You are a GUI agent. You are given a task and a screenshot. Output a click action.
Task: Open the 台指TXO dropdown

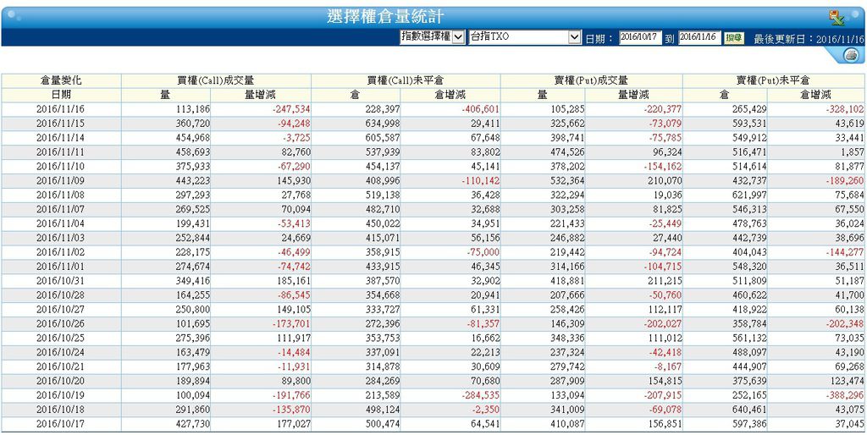[525, 37]
